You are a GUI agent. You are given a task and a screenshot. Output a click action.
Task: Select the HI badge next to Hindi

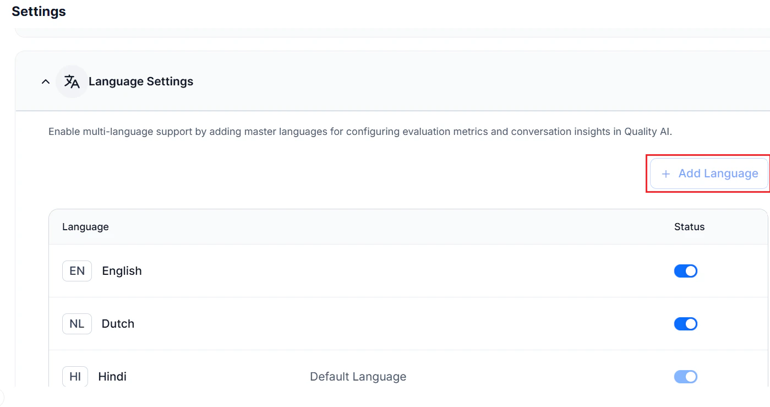pyautogui.click(x=75, y=376)
